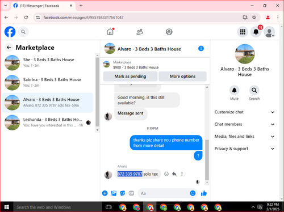Open Windows Start menu
This screenshot has width=284, height=212.
(7, 207)
